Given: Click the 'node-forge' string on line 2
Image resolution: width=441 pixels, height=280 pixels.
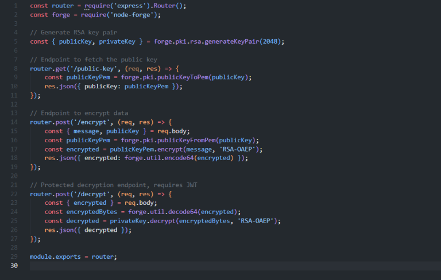Looking at the screenshot, I should pyautogui.click(x=131, y=15).
